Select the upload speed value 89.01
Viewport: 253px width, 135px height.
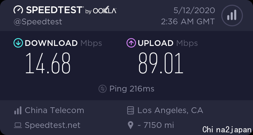(161, 63)
